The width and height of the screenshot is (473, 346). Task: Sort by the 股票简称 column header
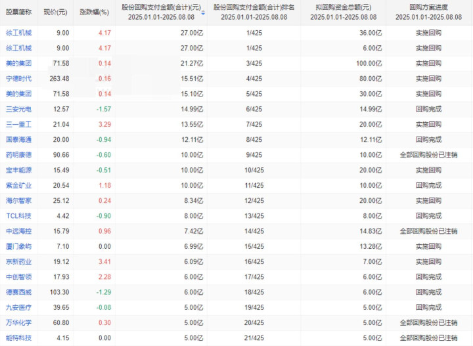point(18,12)
